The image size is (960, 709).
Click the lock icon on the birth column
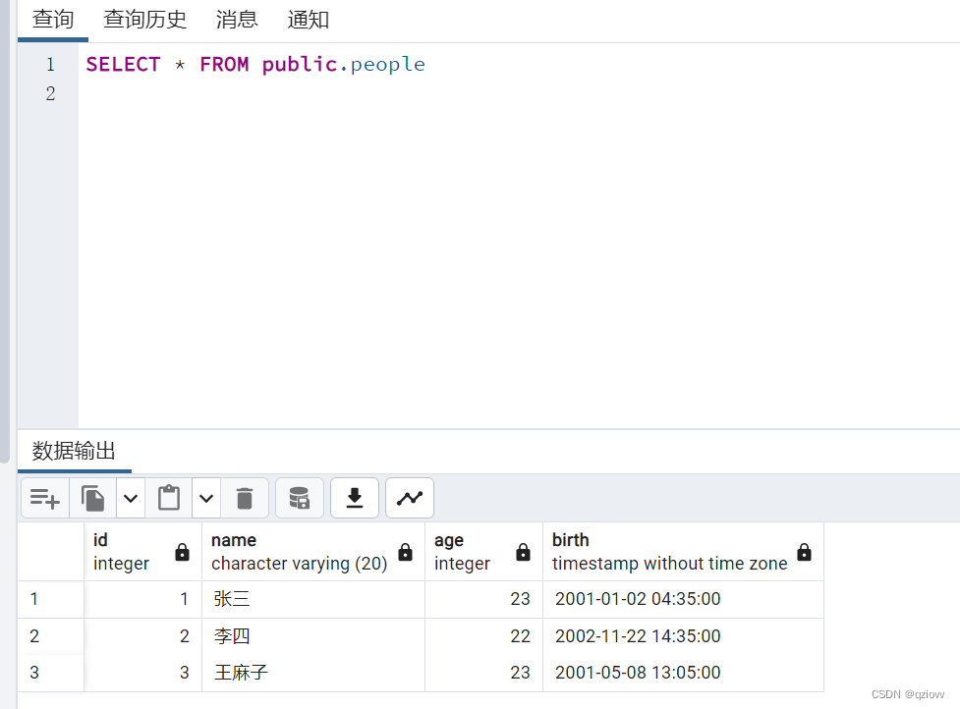(x=804, y=552)
